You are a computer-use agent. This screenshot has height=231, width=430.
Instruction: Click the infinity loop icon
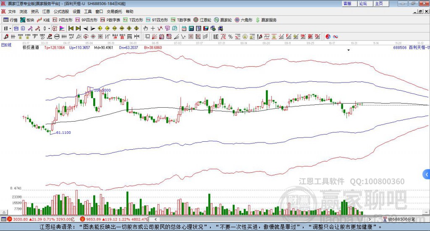pos(336,36)
